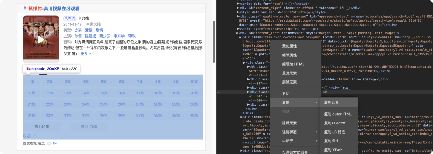Click the Youku logo icon before title
The height and width of the screenshot is (154, 433).
[x=25, y=8]
